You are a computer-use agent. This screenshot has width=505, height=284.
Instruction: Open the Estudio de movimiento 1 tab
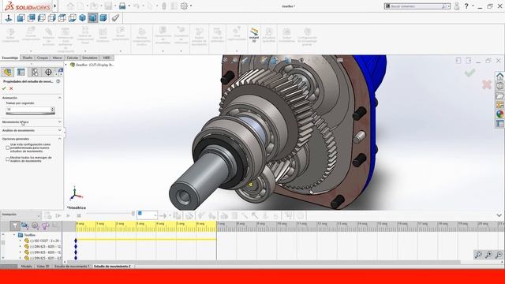pos(72,267)
